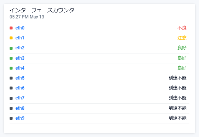Open the eth1 interface link
The image size is (199, 137).
point(20,38)
